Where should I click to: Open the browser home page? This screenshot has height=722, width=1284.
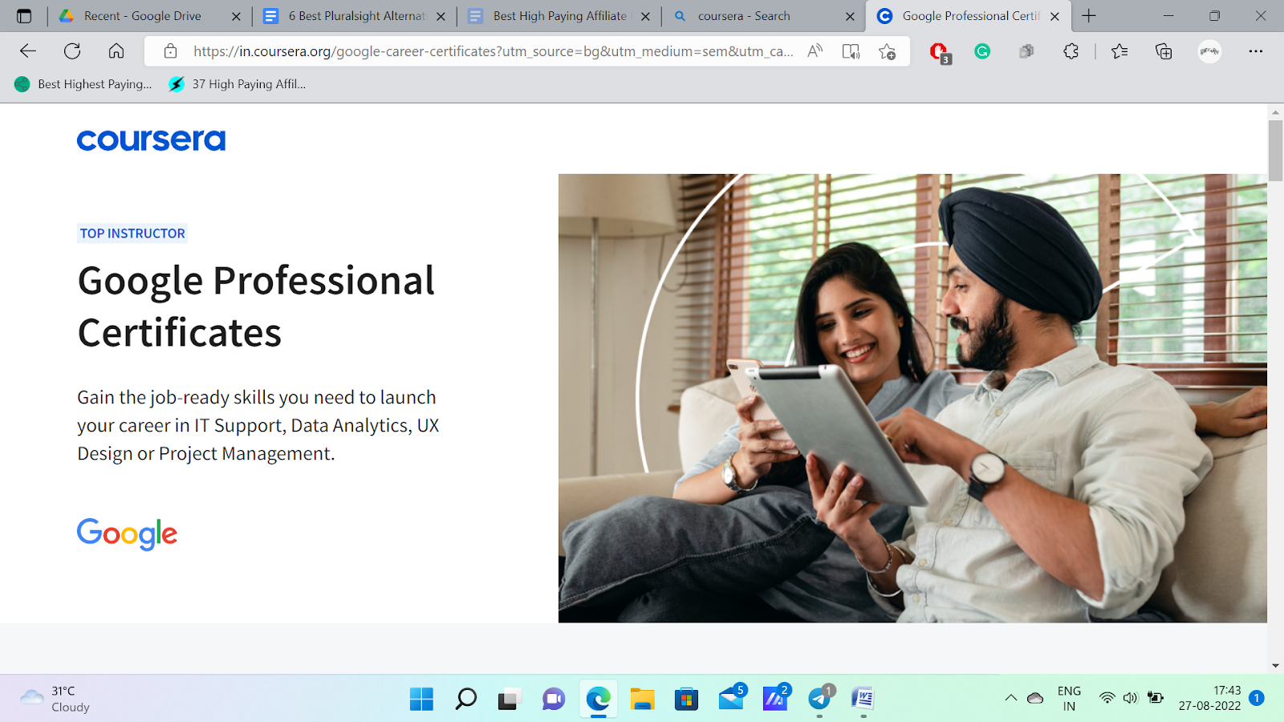pos(116,51)
